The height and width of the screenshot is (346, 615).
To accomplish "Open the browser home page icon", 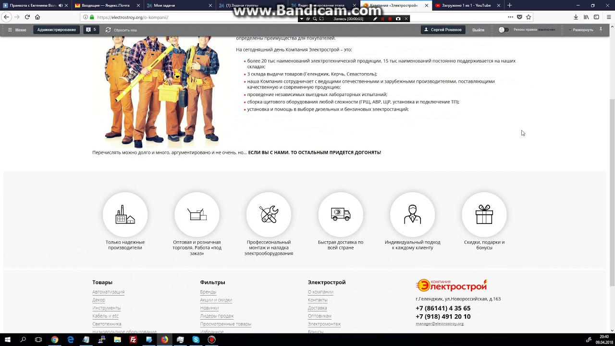I will click(x=37, y=17).
